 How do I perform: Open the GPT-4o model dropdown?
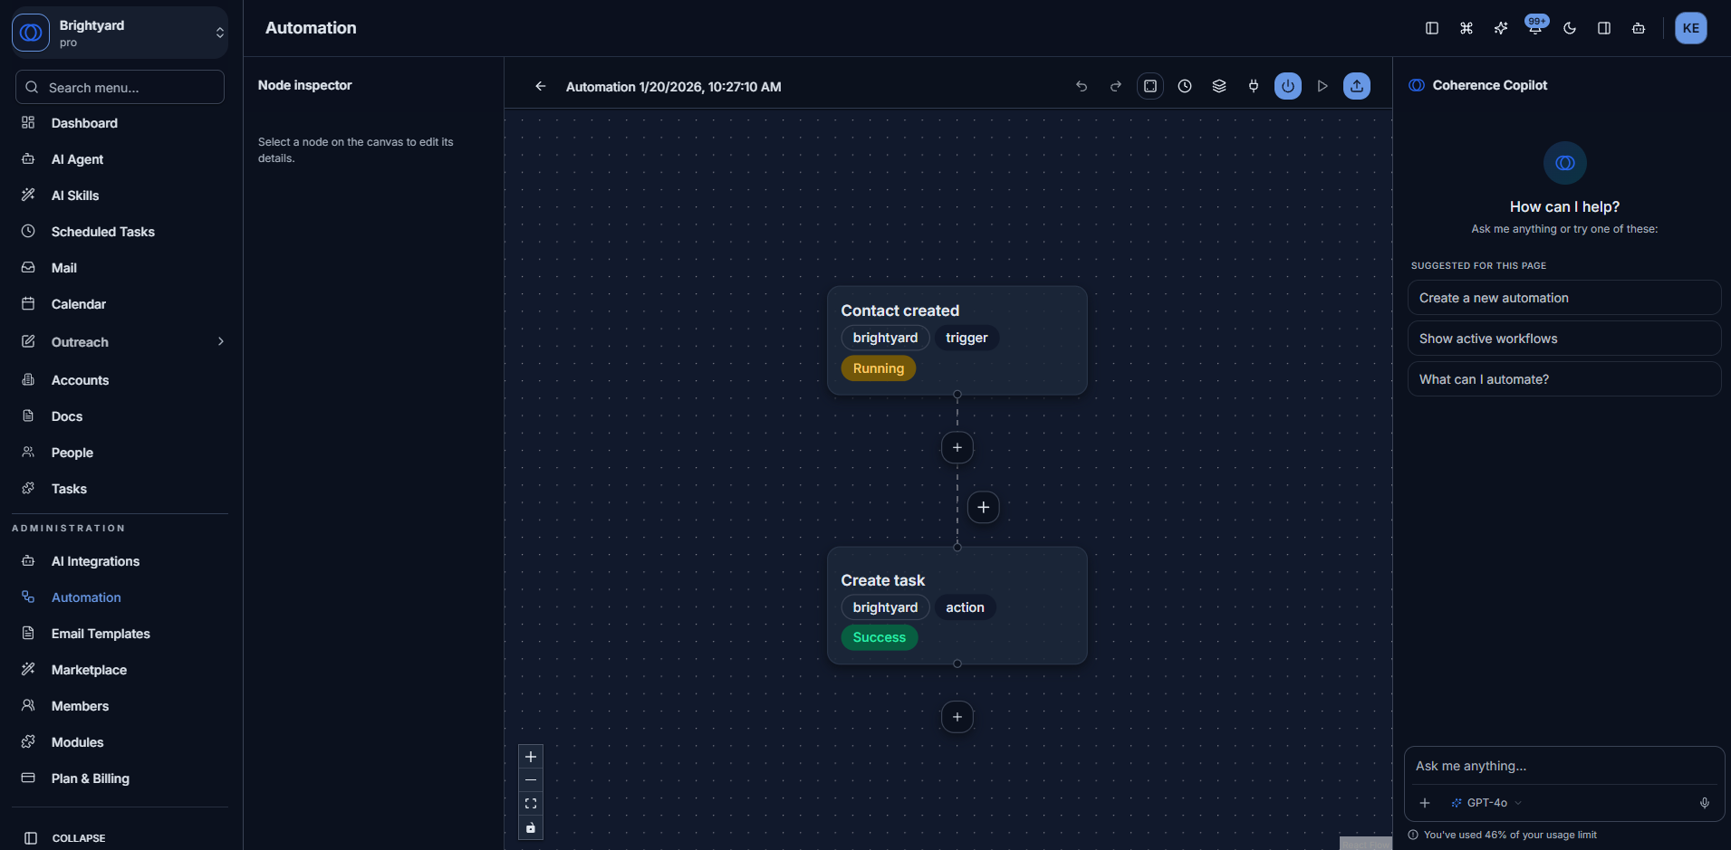pyautogui.click(x=1485, y=802)
